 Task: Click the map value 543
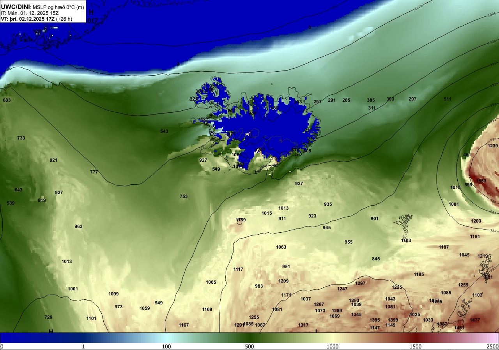click(164, 131)
